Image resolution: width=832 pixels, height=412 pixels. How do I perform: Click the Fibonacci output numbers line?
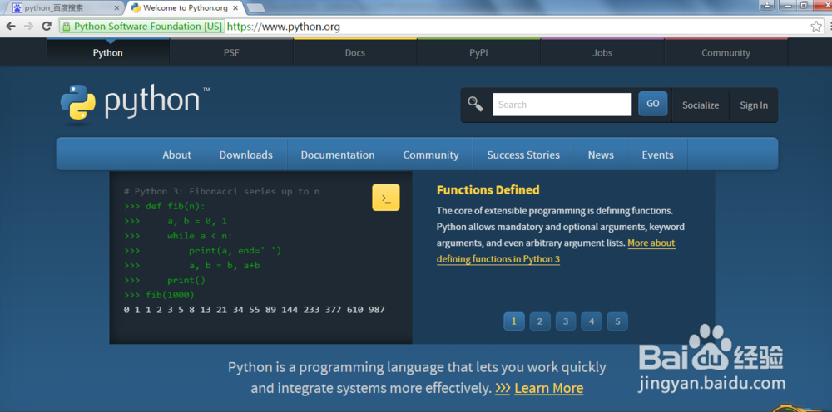(254, 309)
